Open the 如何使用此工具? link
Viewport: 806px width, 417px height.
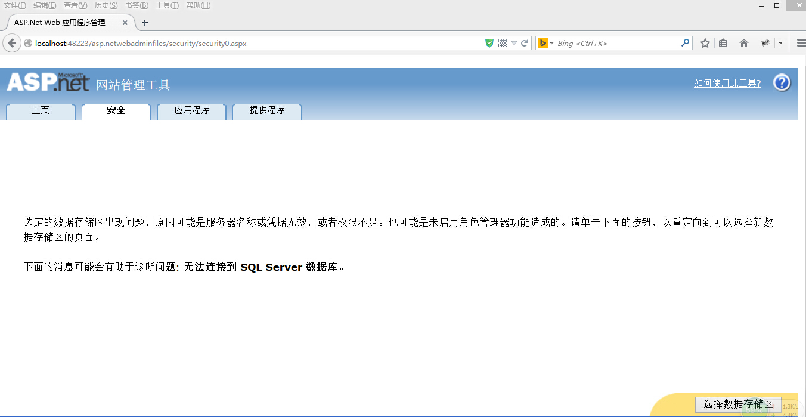tap(727, 84)
